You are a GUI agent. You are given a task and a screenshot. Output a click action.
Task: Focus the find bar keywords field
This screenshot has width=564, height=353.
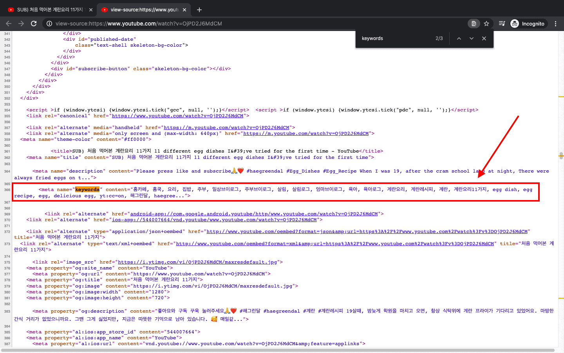coord(396,38)
